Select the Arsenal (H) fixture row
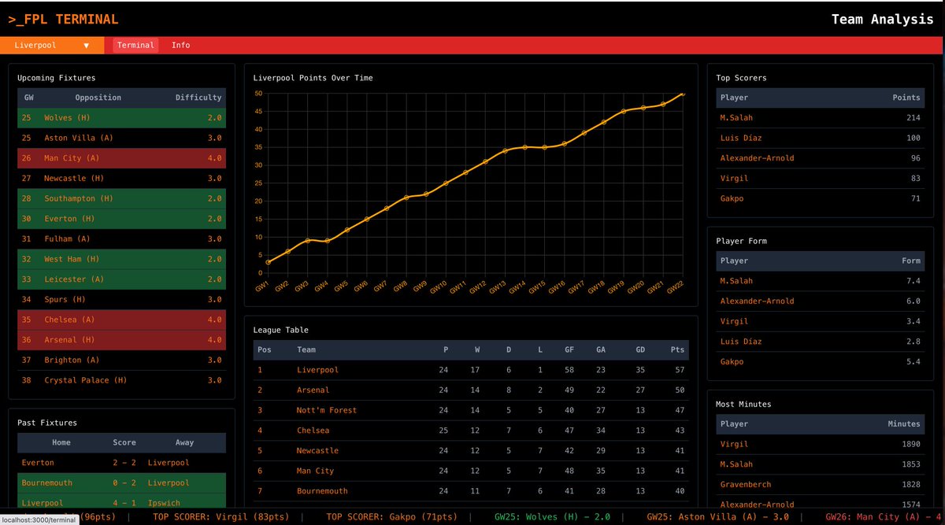 [x=121, y=340]
